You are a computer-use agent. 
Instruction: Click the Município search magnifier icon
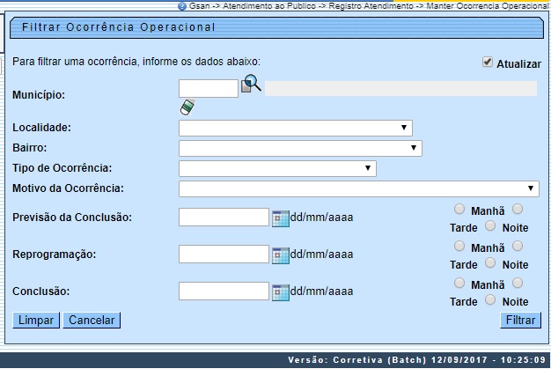(x=252, y=85)
